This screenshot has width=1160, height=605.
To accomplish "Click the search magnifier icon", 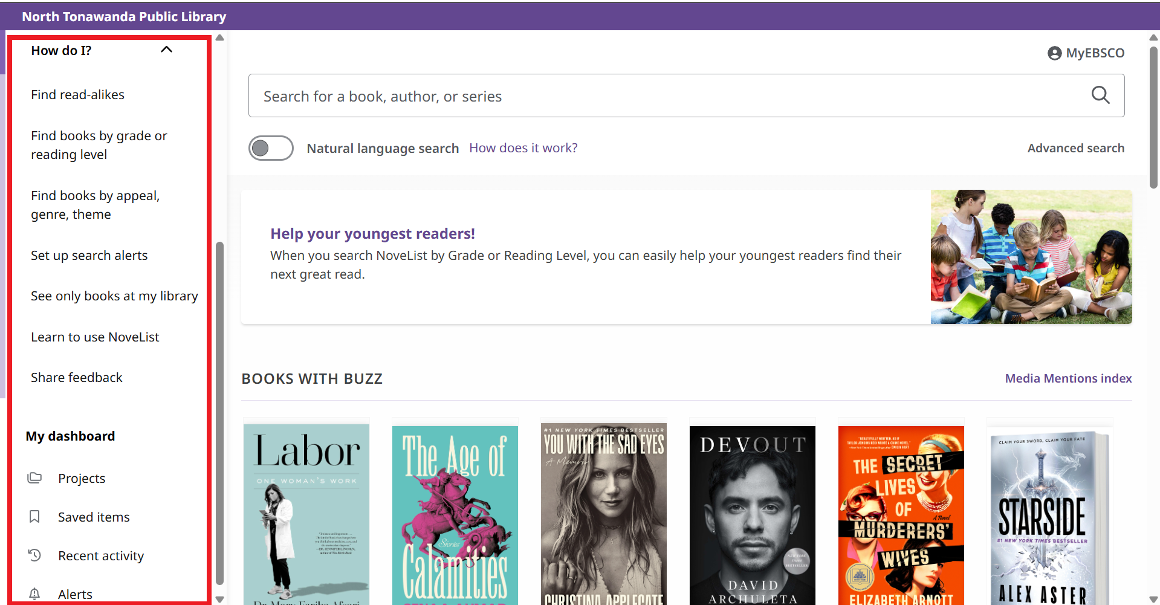I will 1100,95.
